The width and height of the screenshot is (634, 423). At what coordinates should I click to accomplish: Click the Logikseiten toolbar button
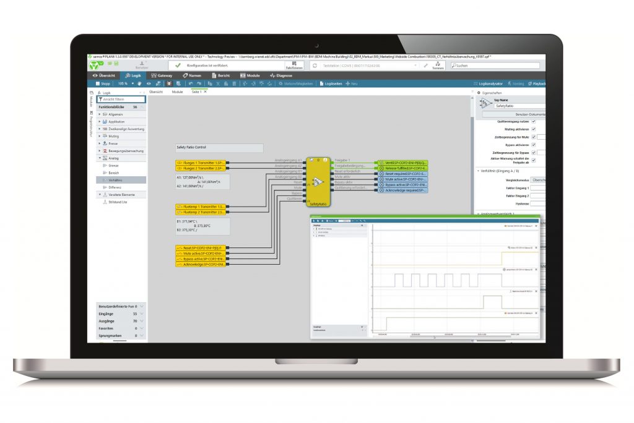tap(331, 83)
